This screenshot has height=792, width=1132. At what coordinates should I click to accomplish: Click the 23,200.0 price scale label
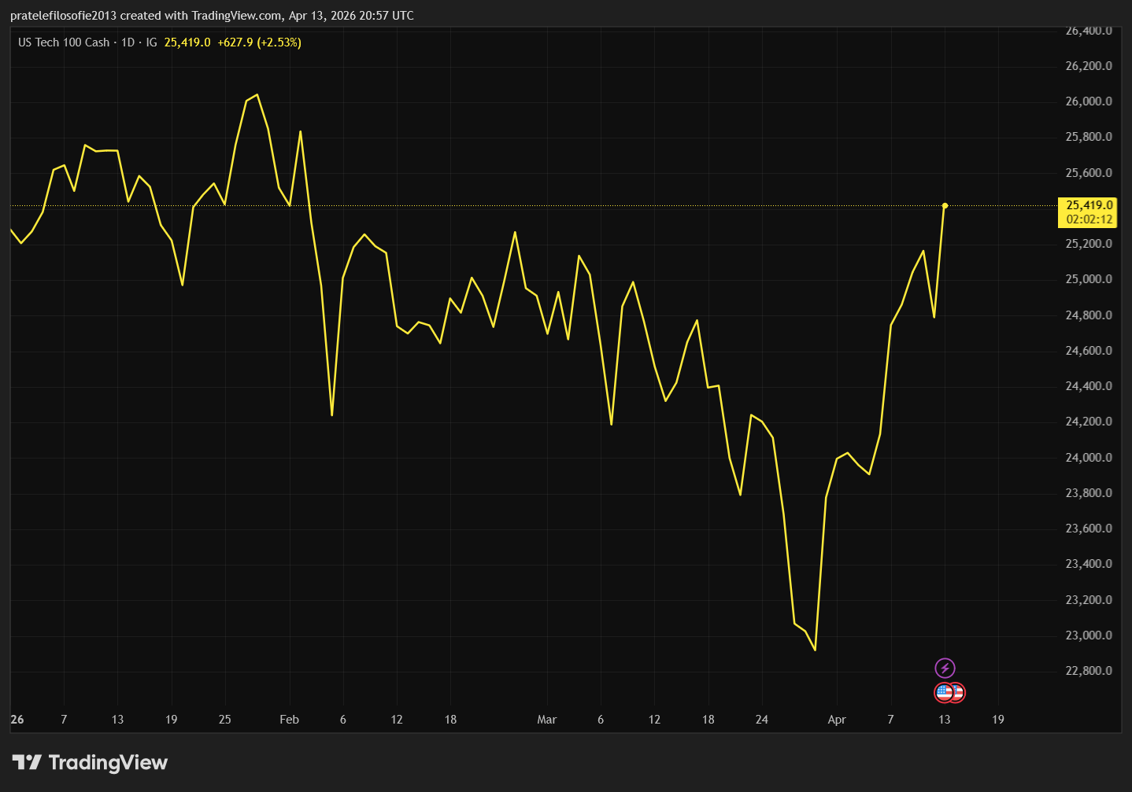[x=1089, y=600]
